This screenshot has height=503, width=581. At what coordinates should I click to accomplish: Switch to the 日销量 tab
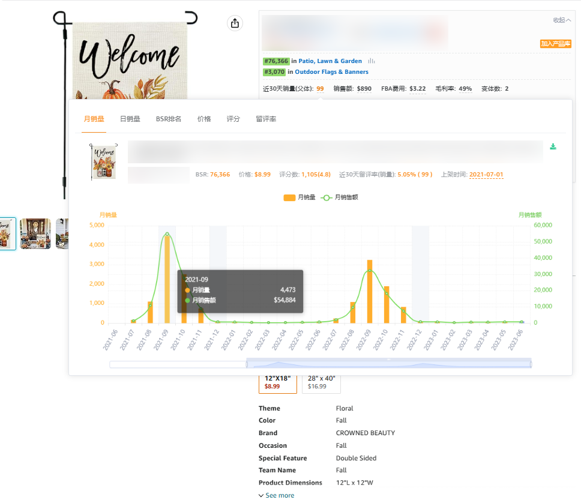pyautogui.click(x=130, y=119)
